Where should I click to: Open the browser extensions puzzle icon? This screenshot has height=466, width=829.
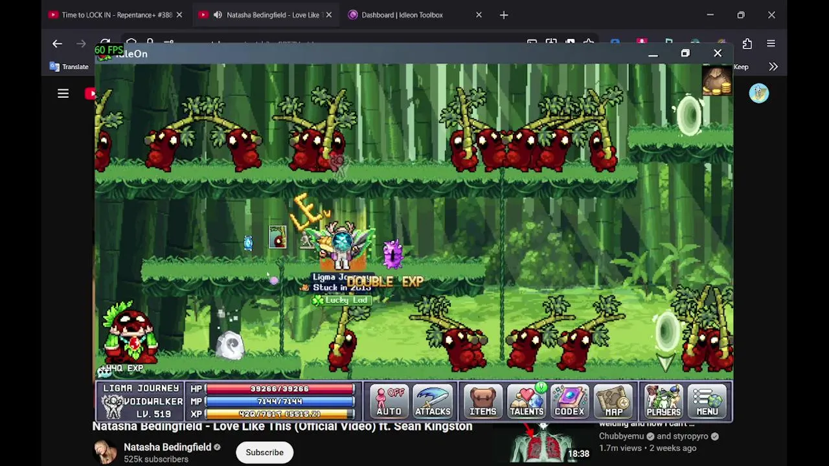point(747,43)
